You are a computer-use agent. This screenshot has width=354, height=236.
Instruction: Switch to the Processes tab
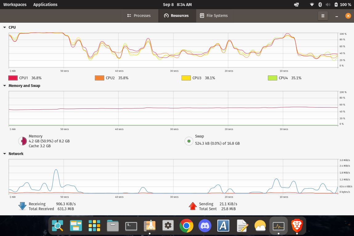(139, 16)
